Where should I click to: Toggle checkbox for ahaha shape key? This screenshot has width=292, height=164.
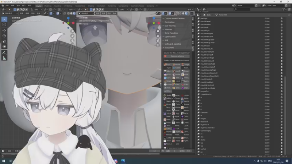281,140
